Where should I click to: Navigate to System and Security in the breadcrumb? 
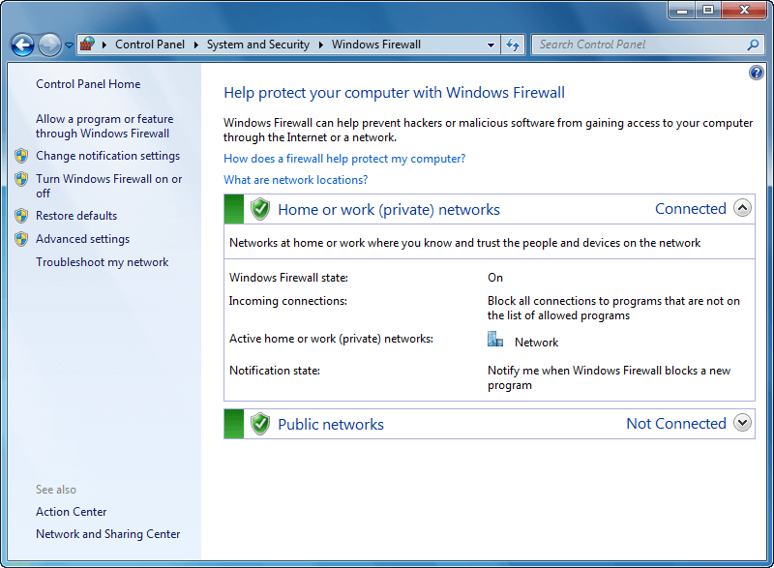pos(258,44)
